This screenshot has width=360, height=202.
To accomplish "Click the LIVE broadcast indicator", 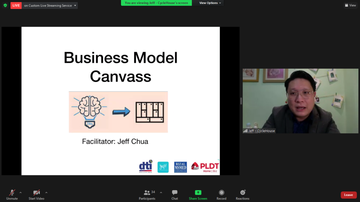I will pyautogui.click(x=15, y=5).
